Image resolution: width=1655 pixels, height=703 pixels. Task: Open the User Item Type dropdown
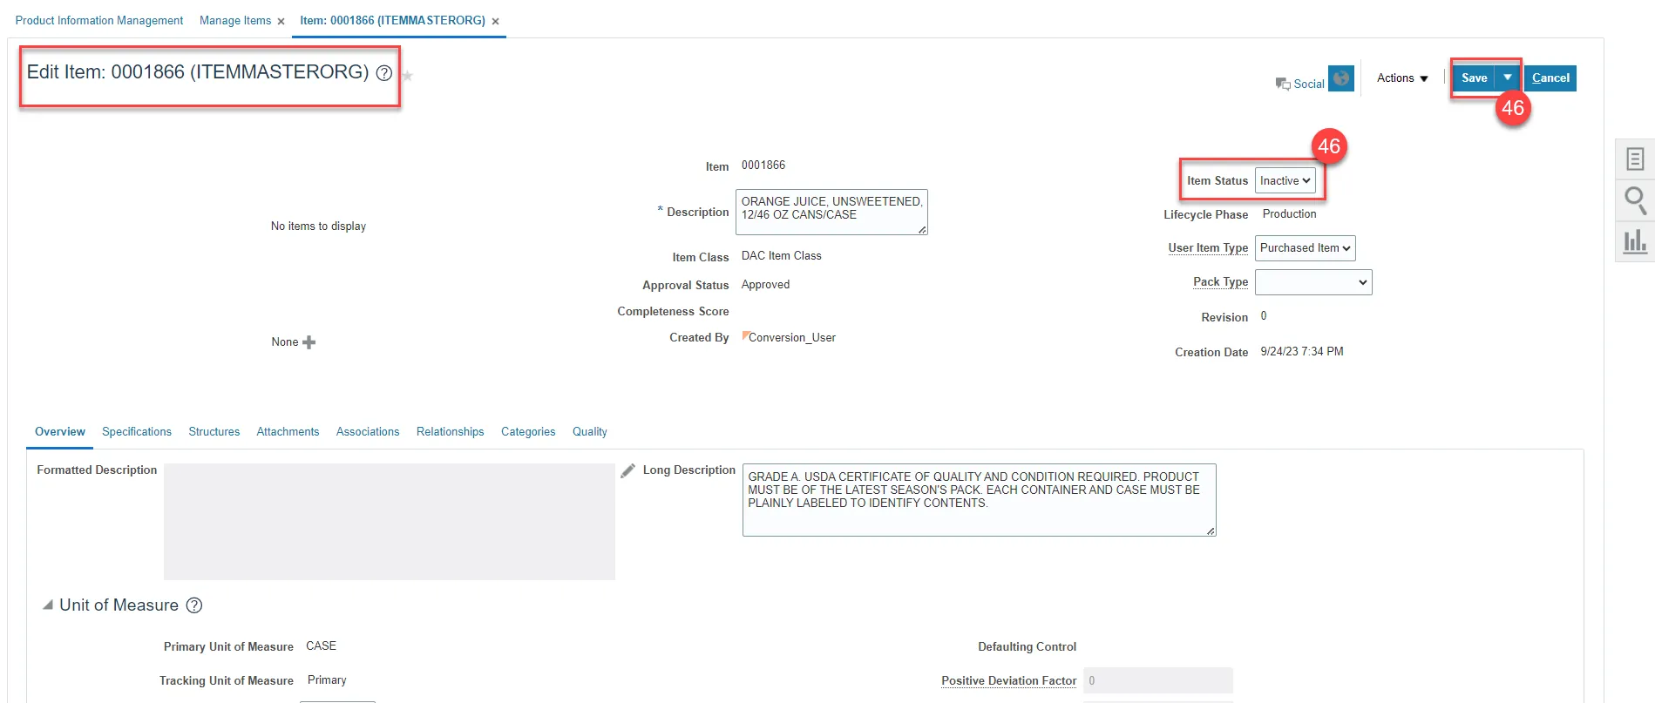[1305, 248]
